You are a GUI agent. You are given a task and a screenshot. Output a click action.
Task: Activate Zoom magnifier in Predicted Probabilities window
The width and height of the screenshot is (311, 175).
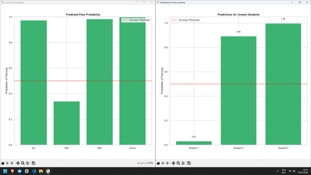[23, 163]
